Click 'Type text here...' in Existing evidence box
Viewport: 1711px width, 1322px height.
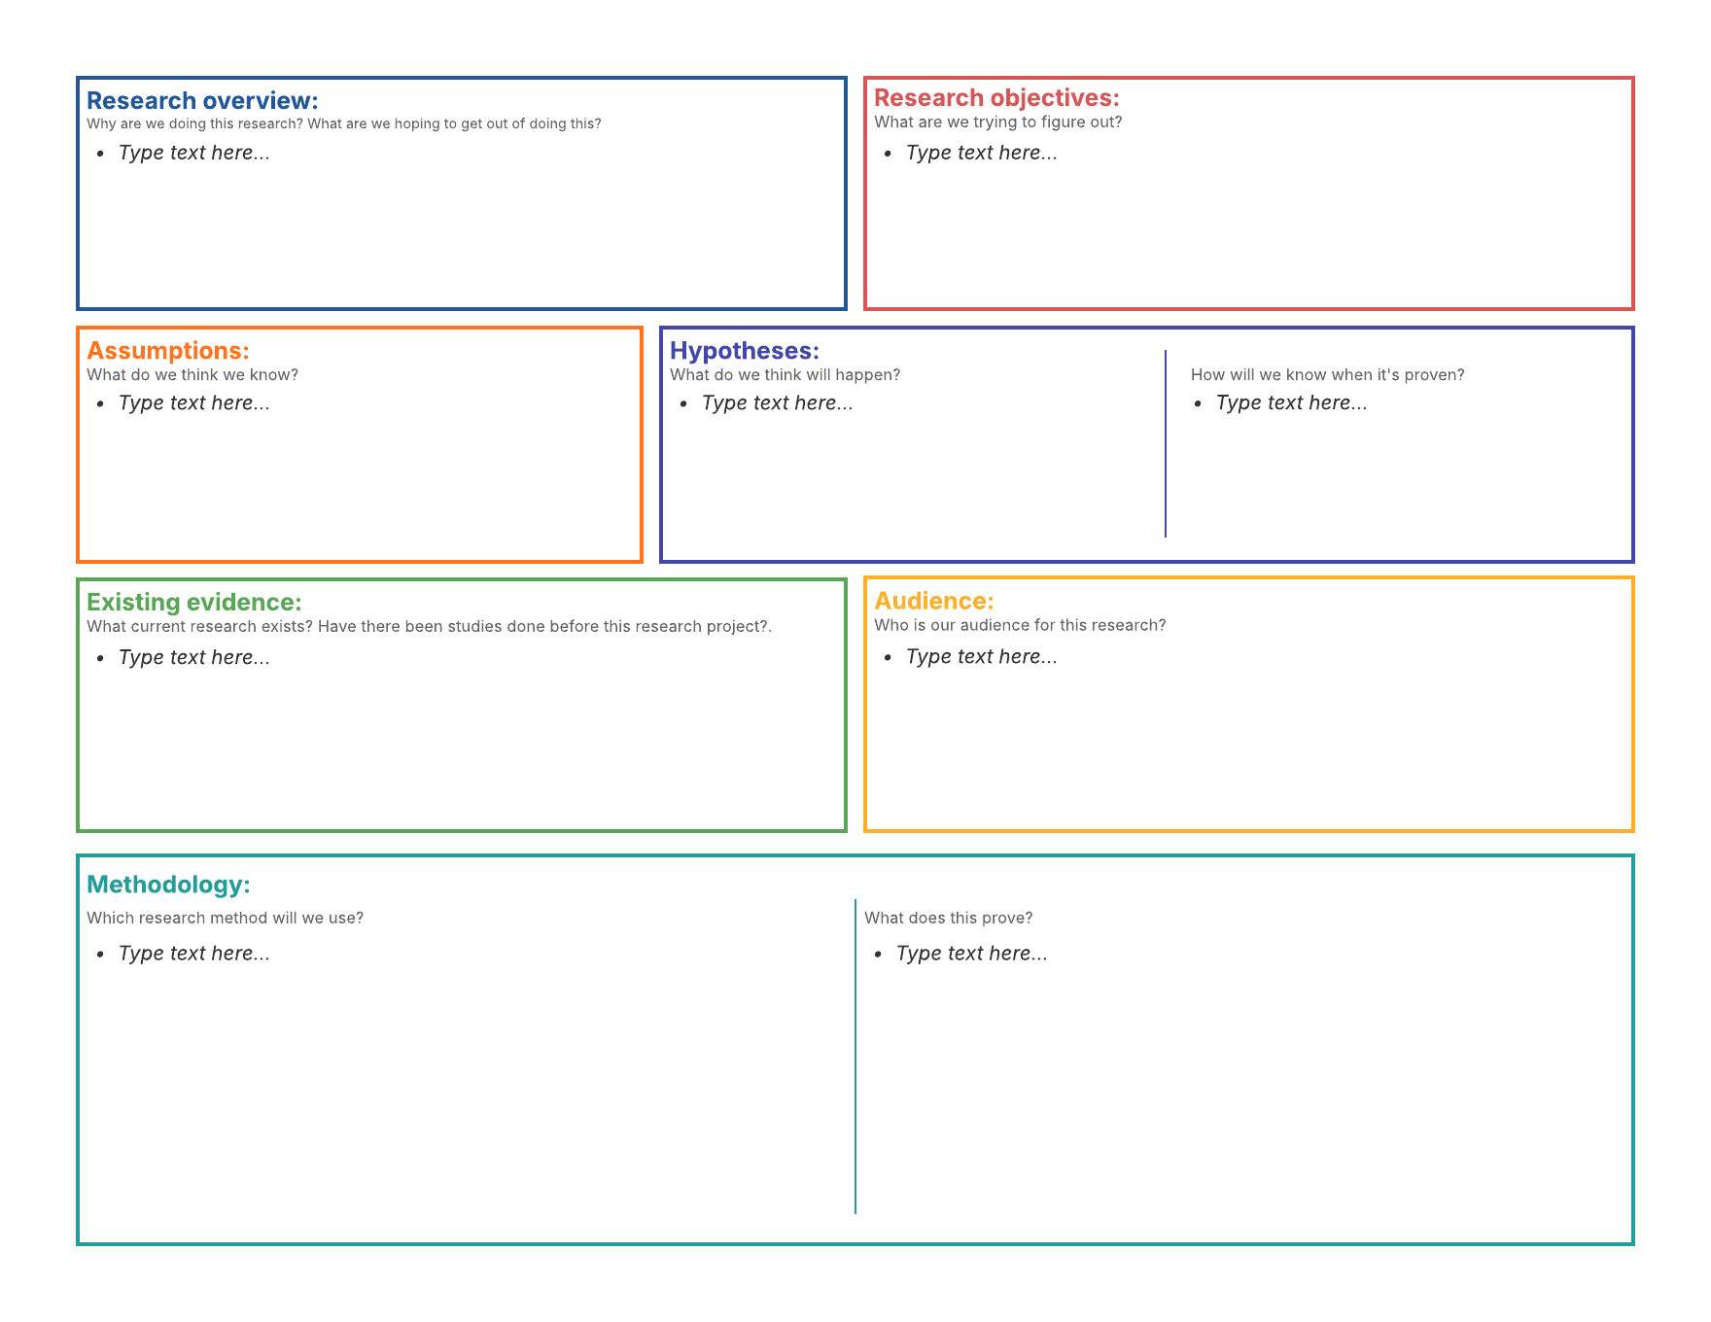[194, 657]
